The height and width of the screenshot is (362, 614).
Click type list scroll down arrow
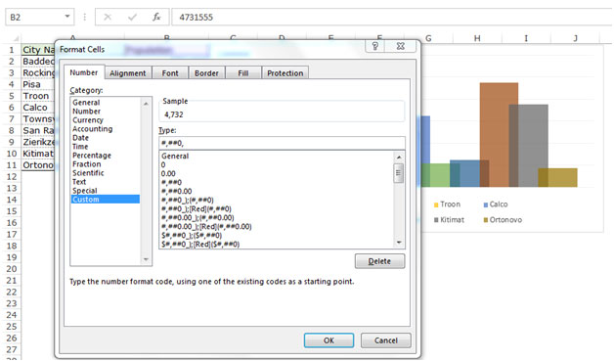click(x=399, y=243)
